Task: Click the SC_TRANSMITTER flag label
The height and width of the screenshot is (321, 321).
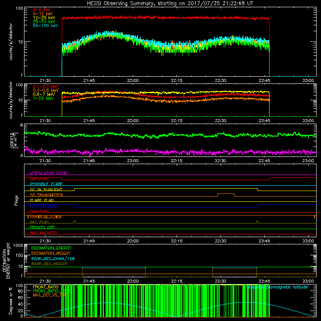Action: pyautogui.click(x=47, y=195)
